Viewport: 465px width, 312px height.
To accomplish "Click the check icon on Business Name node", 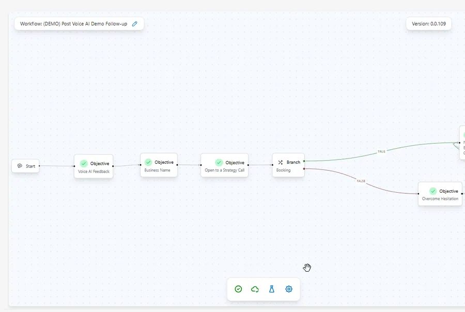I will coord(148,162).
